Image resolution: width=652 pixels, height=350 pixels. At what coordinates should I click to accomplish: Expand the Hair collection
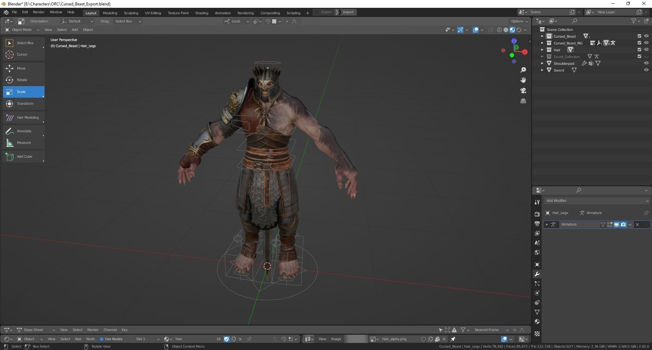click(x=542, y=50)
